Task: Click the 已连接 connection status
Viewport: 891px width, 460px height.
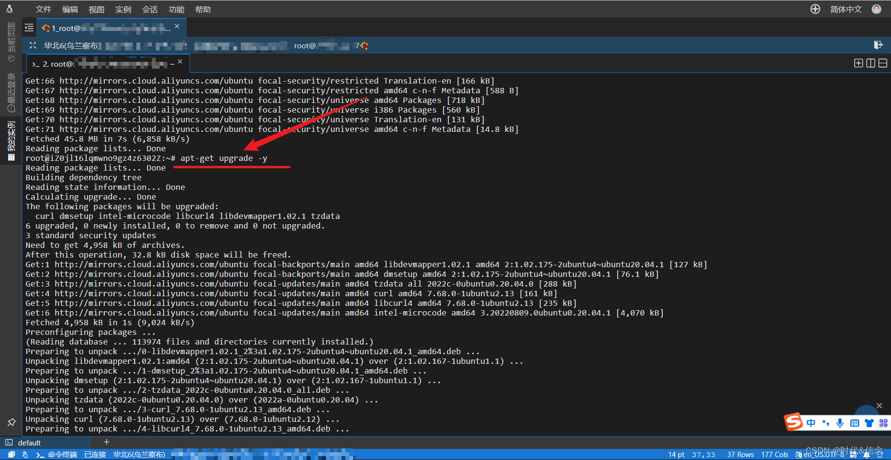Action: point(95,455)
